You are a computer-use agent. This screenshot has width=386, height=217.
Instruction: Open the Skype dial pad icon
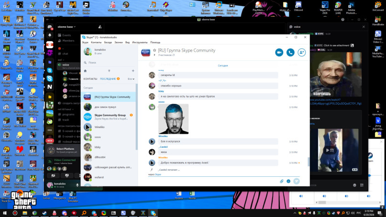point(109,71)
